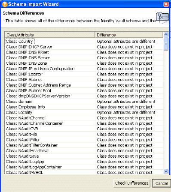Click the Cancel button
171x192 pixels.
tap(162, 183)
